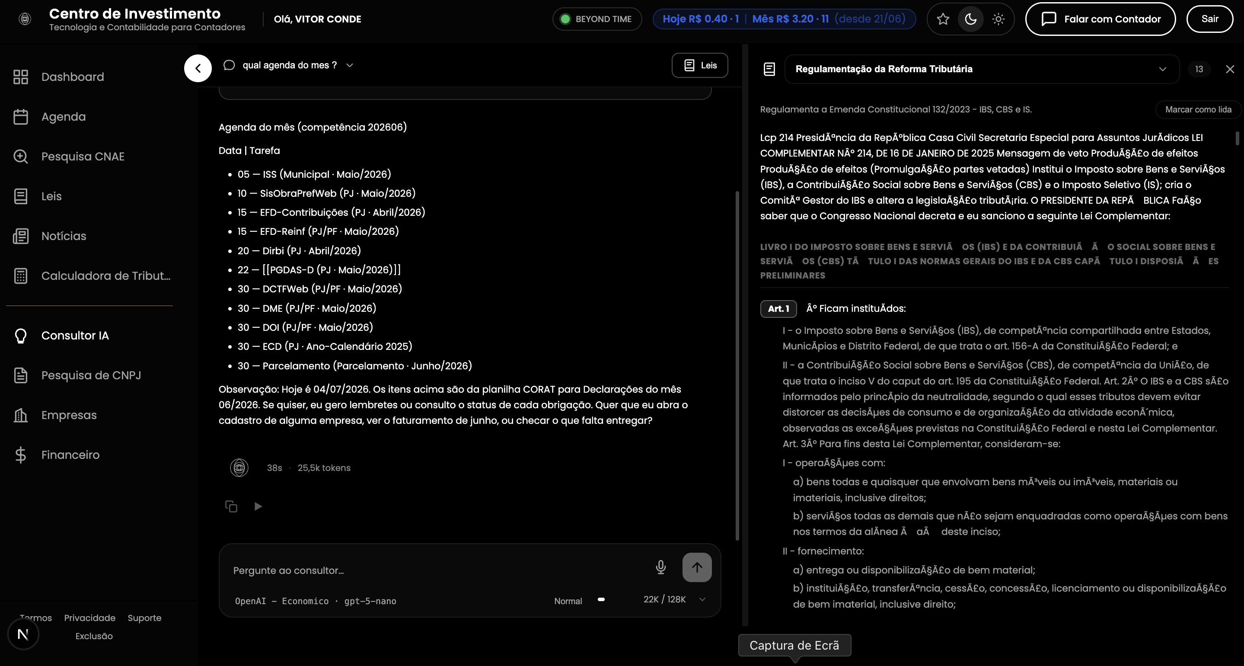1244x666 pixels.
Task: Click the 22 — [[PGDAS-D agenda item
Action: (319, 270)
